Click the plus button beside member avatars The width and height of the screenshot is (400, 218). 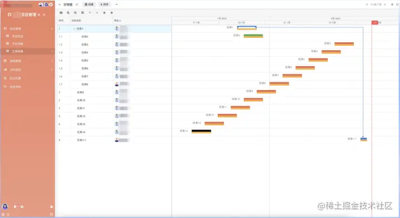click(x=51, y=4)
